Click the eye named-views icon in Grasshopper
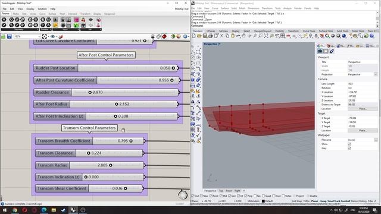The width and height of the screenshot is (381, 214). (x=53, y=36)
